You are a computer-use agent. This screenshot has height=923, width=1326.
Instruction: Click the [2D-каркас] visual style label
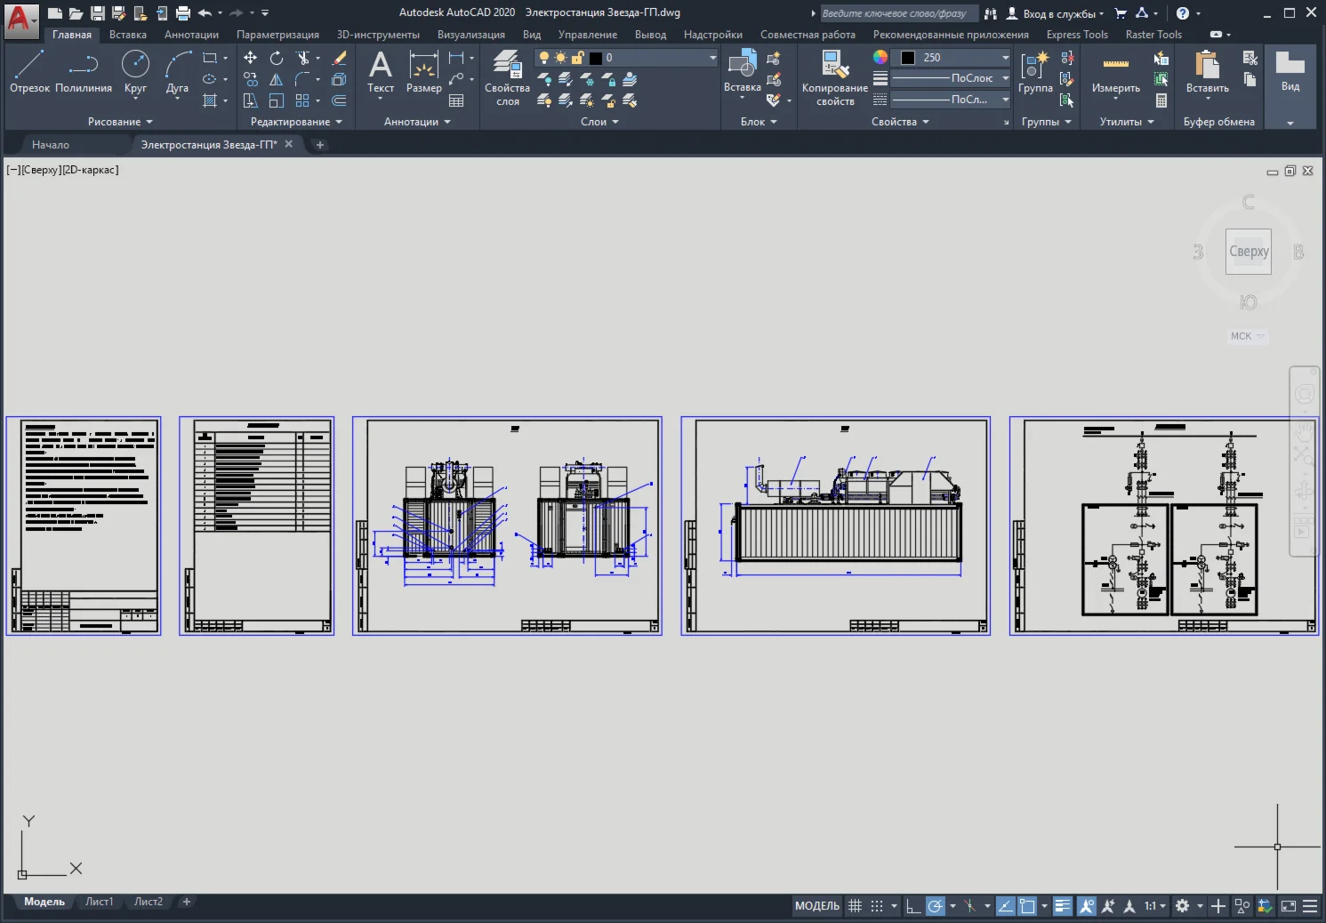point(90,170)
